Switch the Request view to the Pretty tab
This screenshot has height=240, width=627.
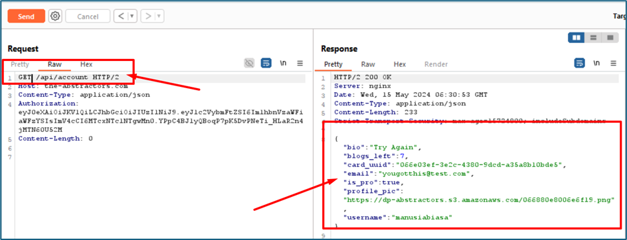[x=20, y=64]
